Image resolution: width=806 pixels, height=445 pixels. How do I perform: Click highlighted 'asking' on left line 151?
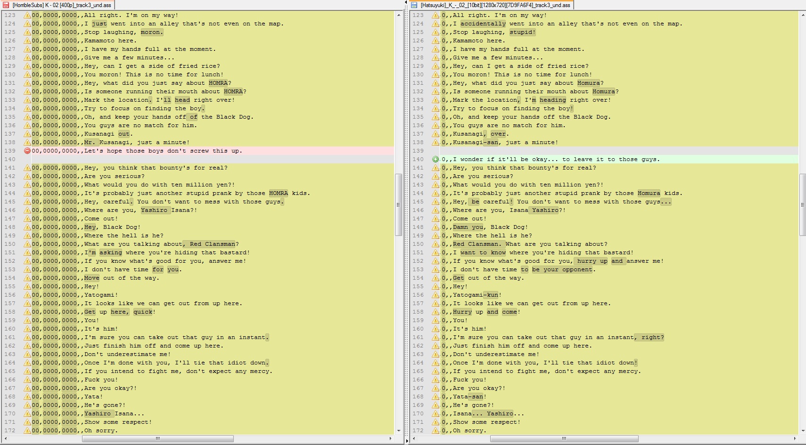(111, 252)
